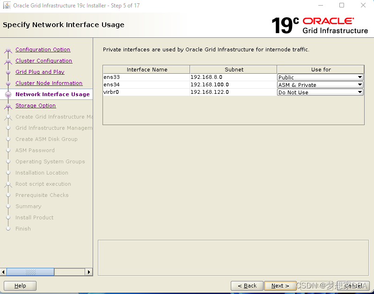This screenshot has width=374, height=294.
Task: Maximize the installer window
Action: click(342, 5)
